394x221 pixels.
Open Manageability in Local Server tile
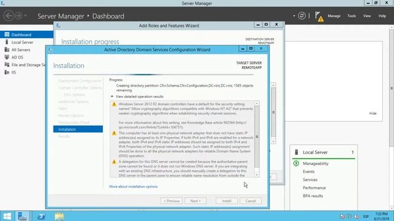316,163
